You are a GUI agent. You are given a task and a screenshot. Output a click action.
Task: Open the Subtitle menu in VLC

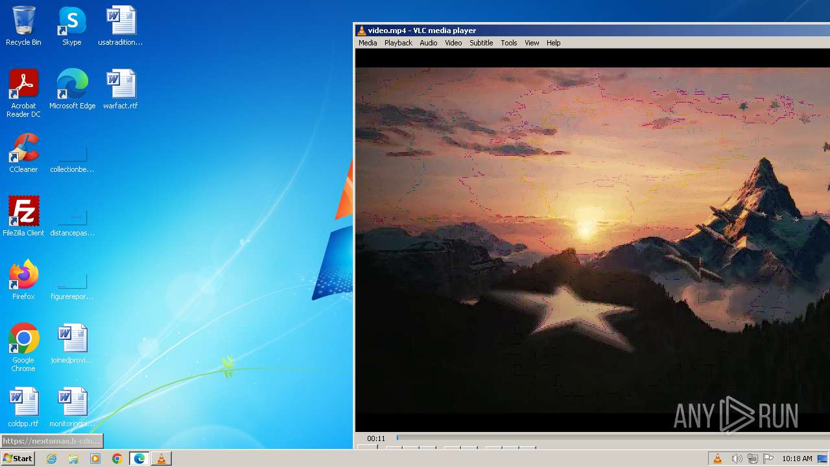(481, 43)
